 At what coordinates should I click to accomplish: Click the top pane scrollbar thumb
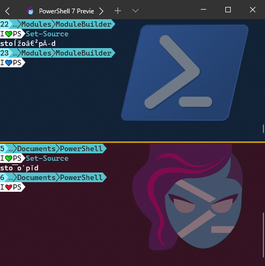click(x=263, y=129)
